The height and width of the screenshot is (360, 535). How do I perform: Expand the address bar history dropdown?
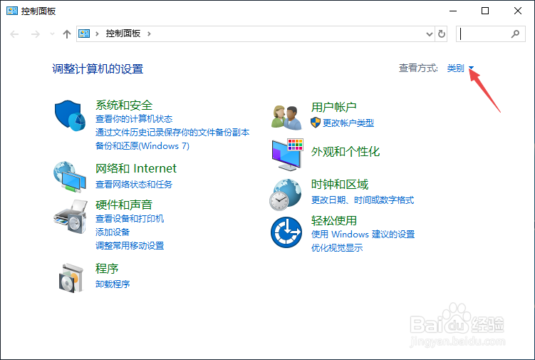430,34
